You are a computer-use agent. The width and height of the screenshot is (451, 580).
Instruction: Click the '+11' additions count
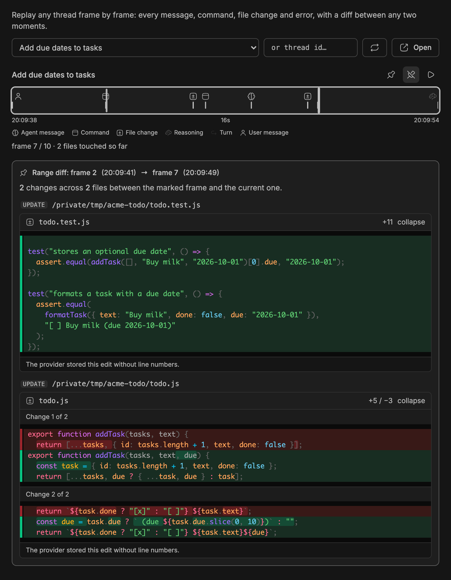point(388,222)
